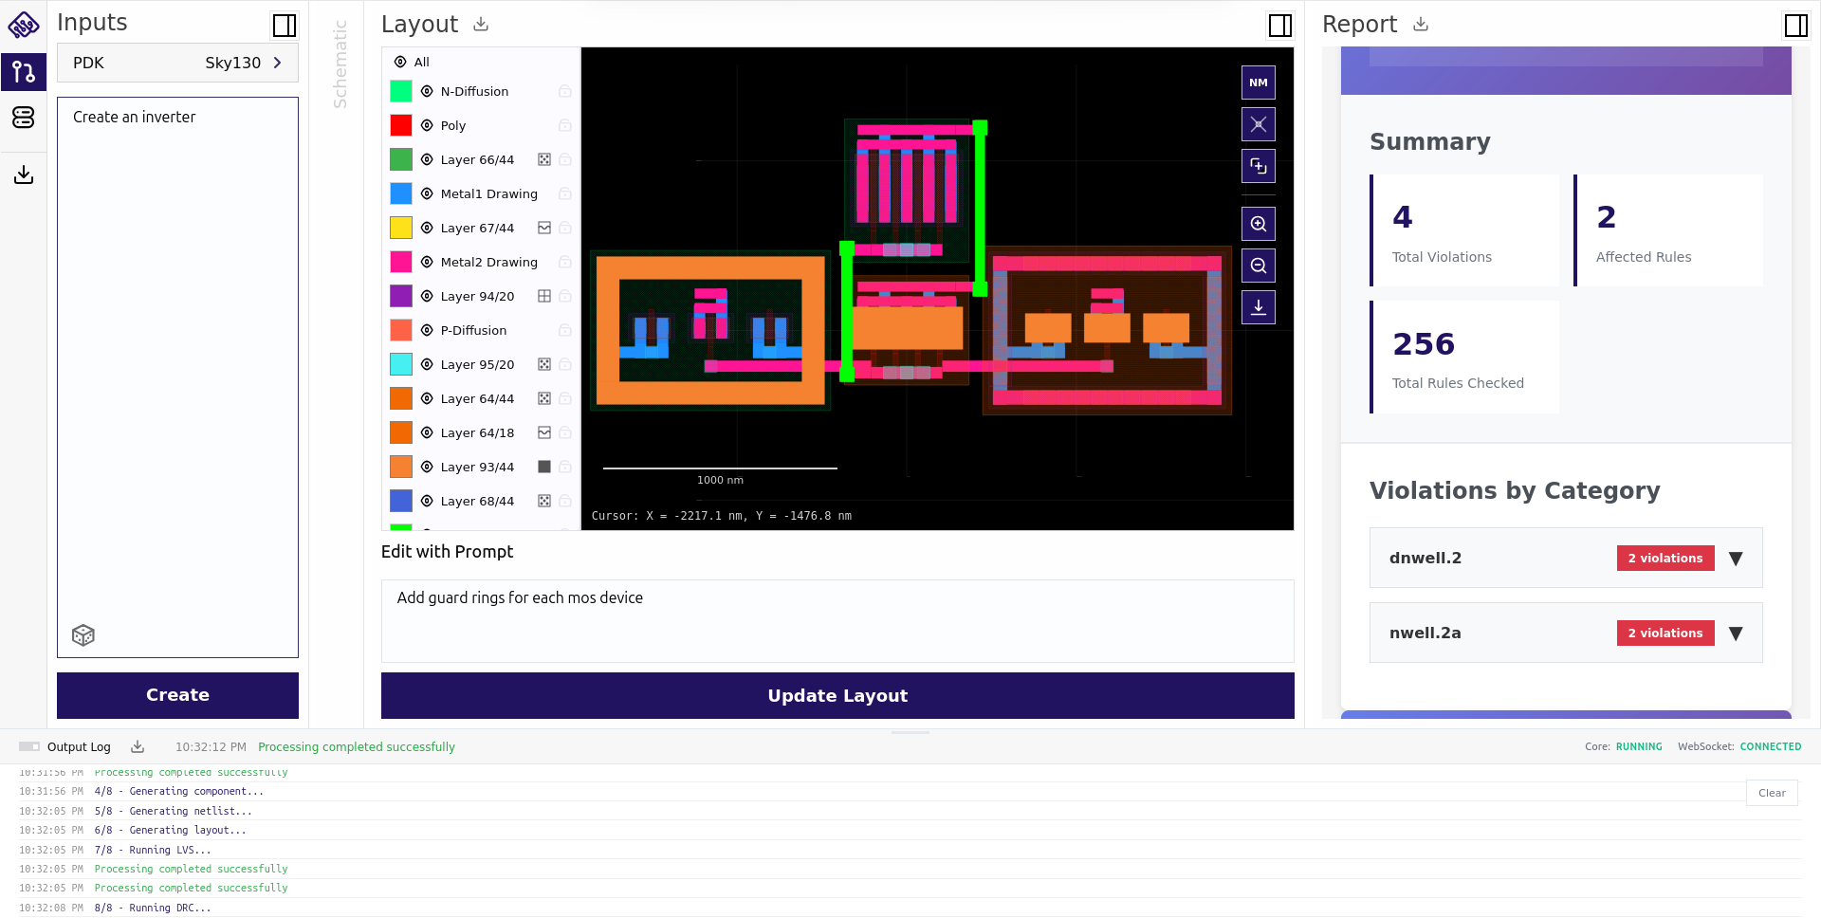Click the Poly red color swatch
The height and width of the screenshot is (918, 1821).
(x=401, y=125)
